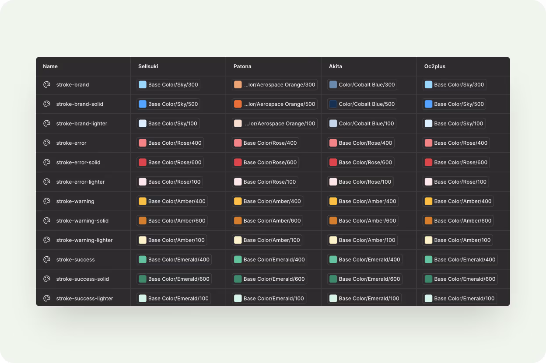Click Patona Base Color/Amber/100 cell
The image size is (546, 363).
[267, 240]
